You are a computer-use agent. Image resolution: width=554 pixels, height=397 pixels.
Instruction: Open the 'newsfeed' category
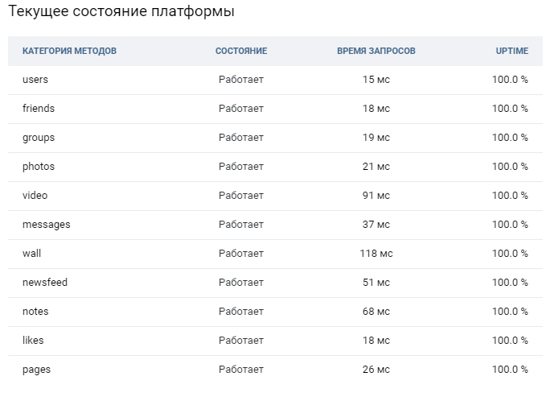(46, 283)
